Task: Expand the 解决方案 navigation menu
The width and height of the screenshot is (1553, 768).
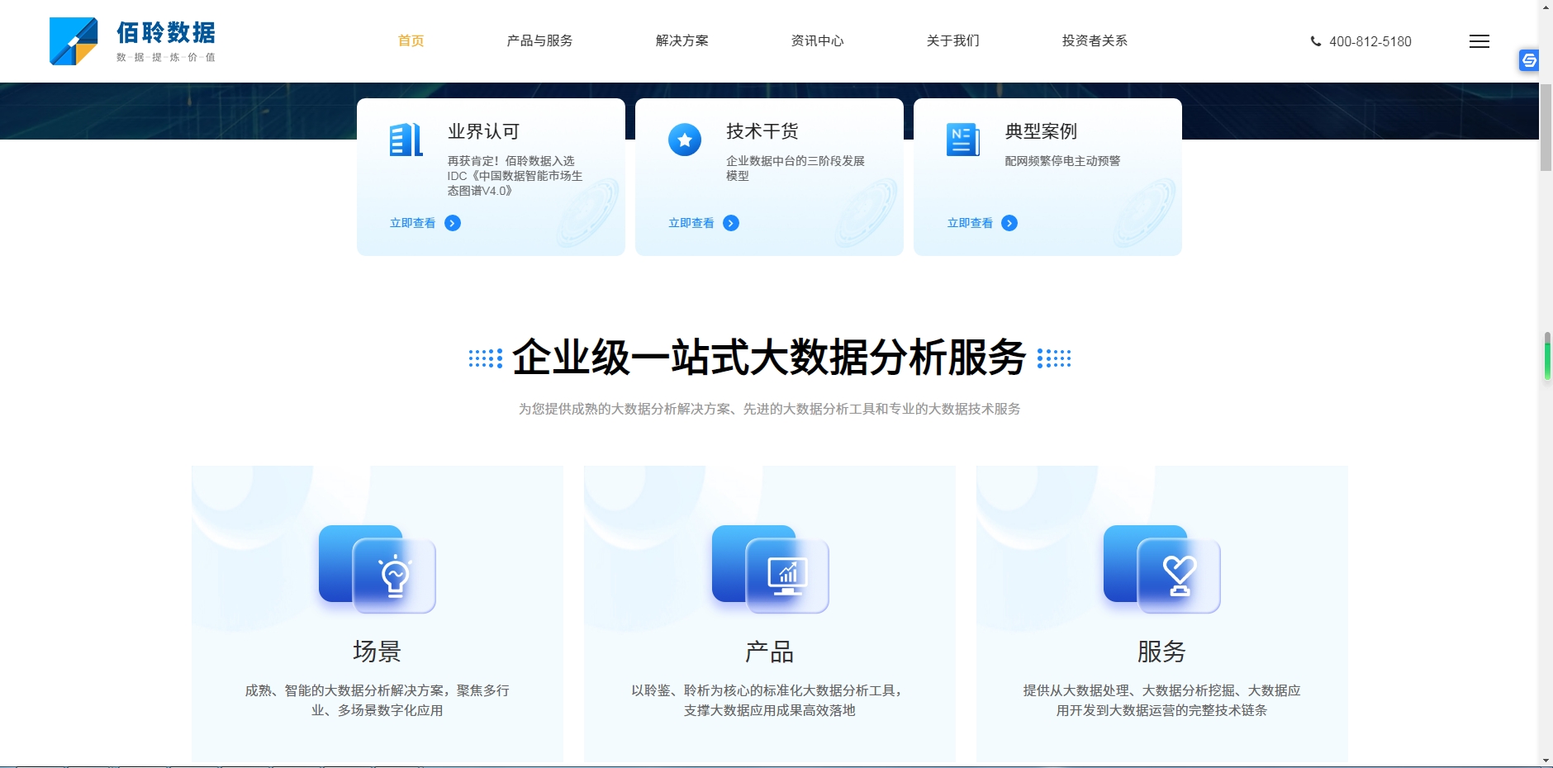Action: [682, 40]
